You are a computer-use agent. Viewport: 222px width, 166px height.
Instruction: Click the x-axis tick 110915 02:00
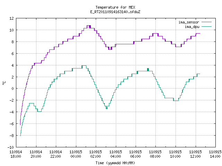[96, 154]
